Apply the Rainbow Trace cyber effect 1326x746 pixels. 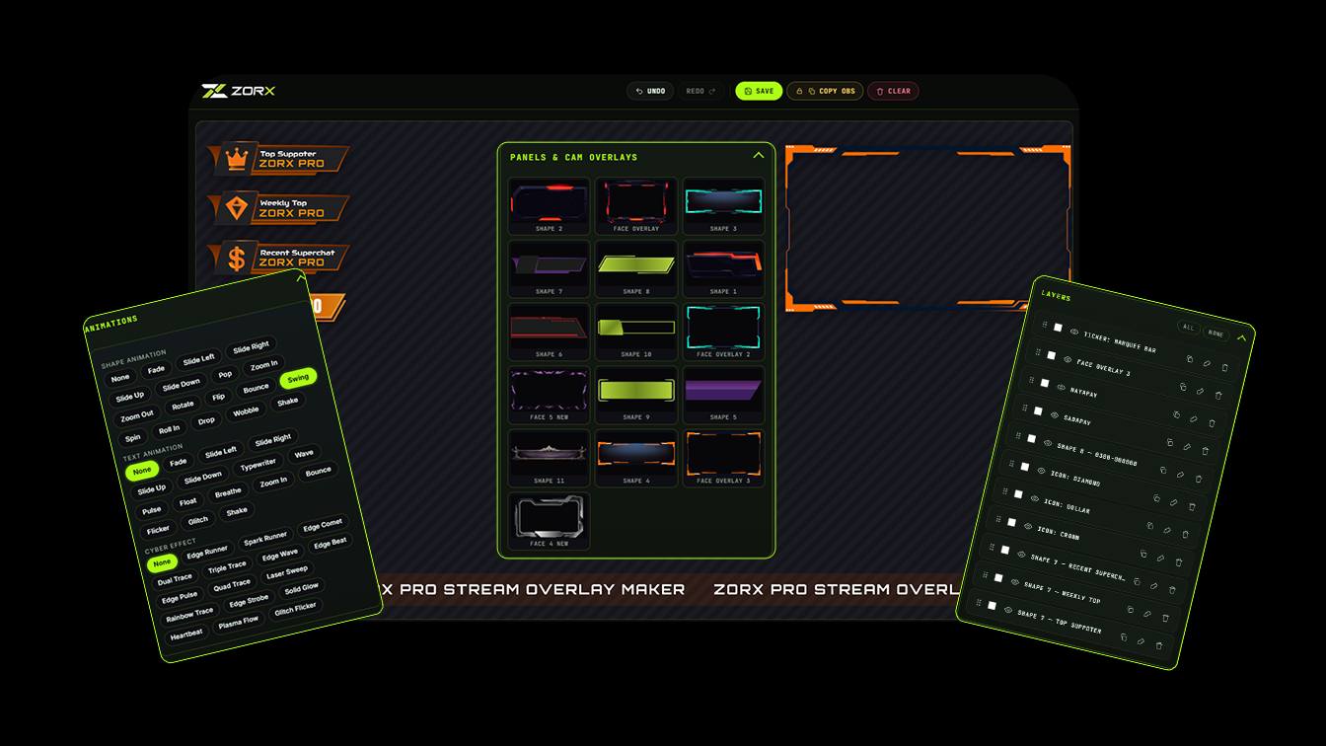pos(188,614)
